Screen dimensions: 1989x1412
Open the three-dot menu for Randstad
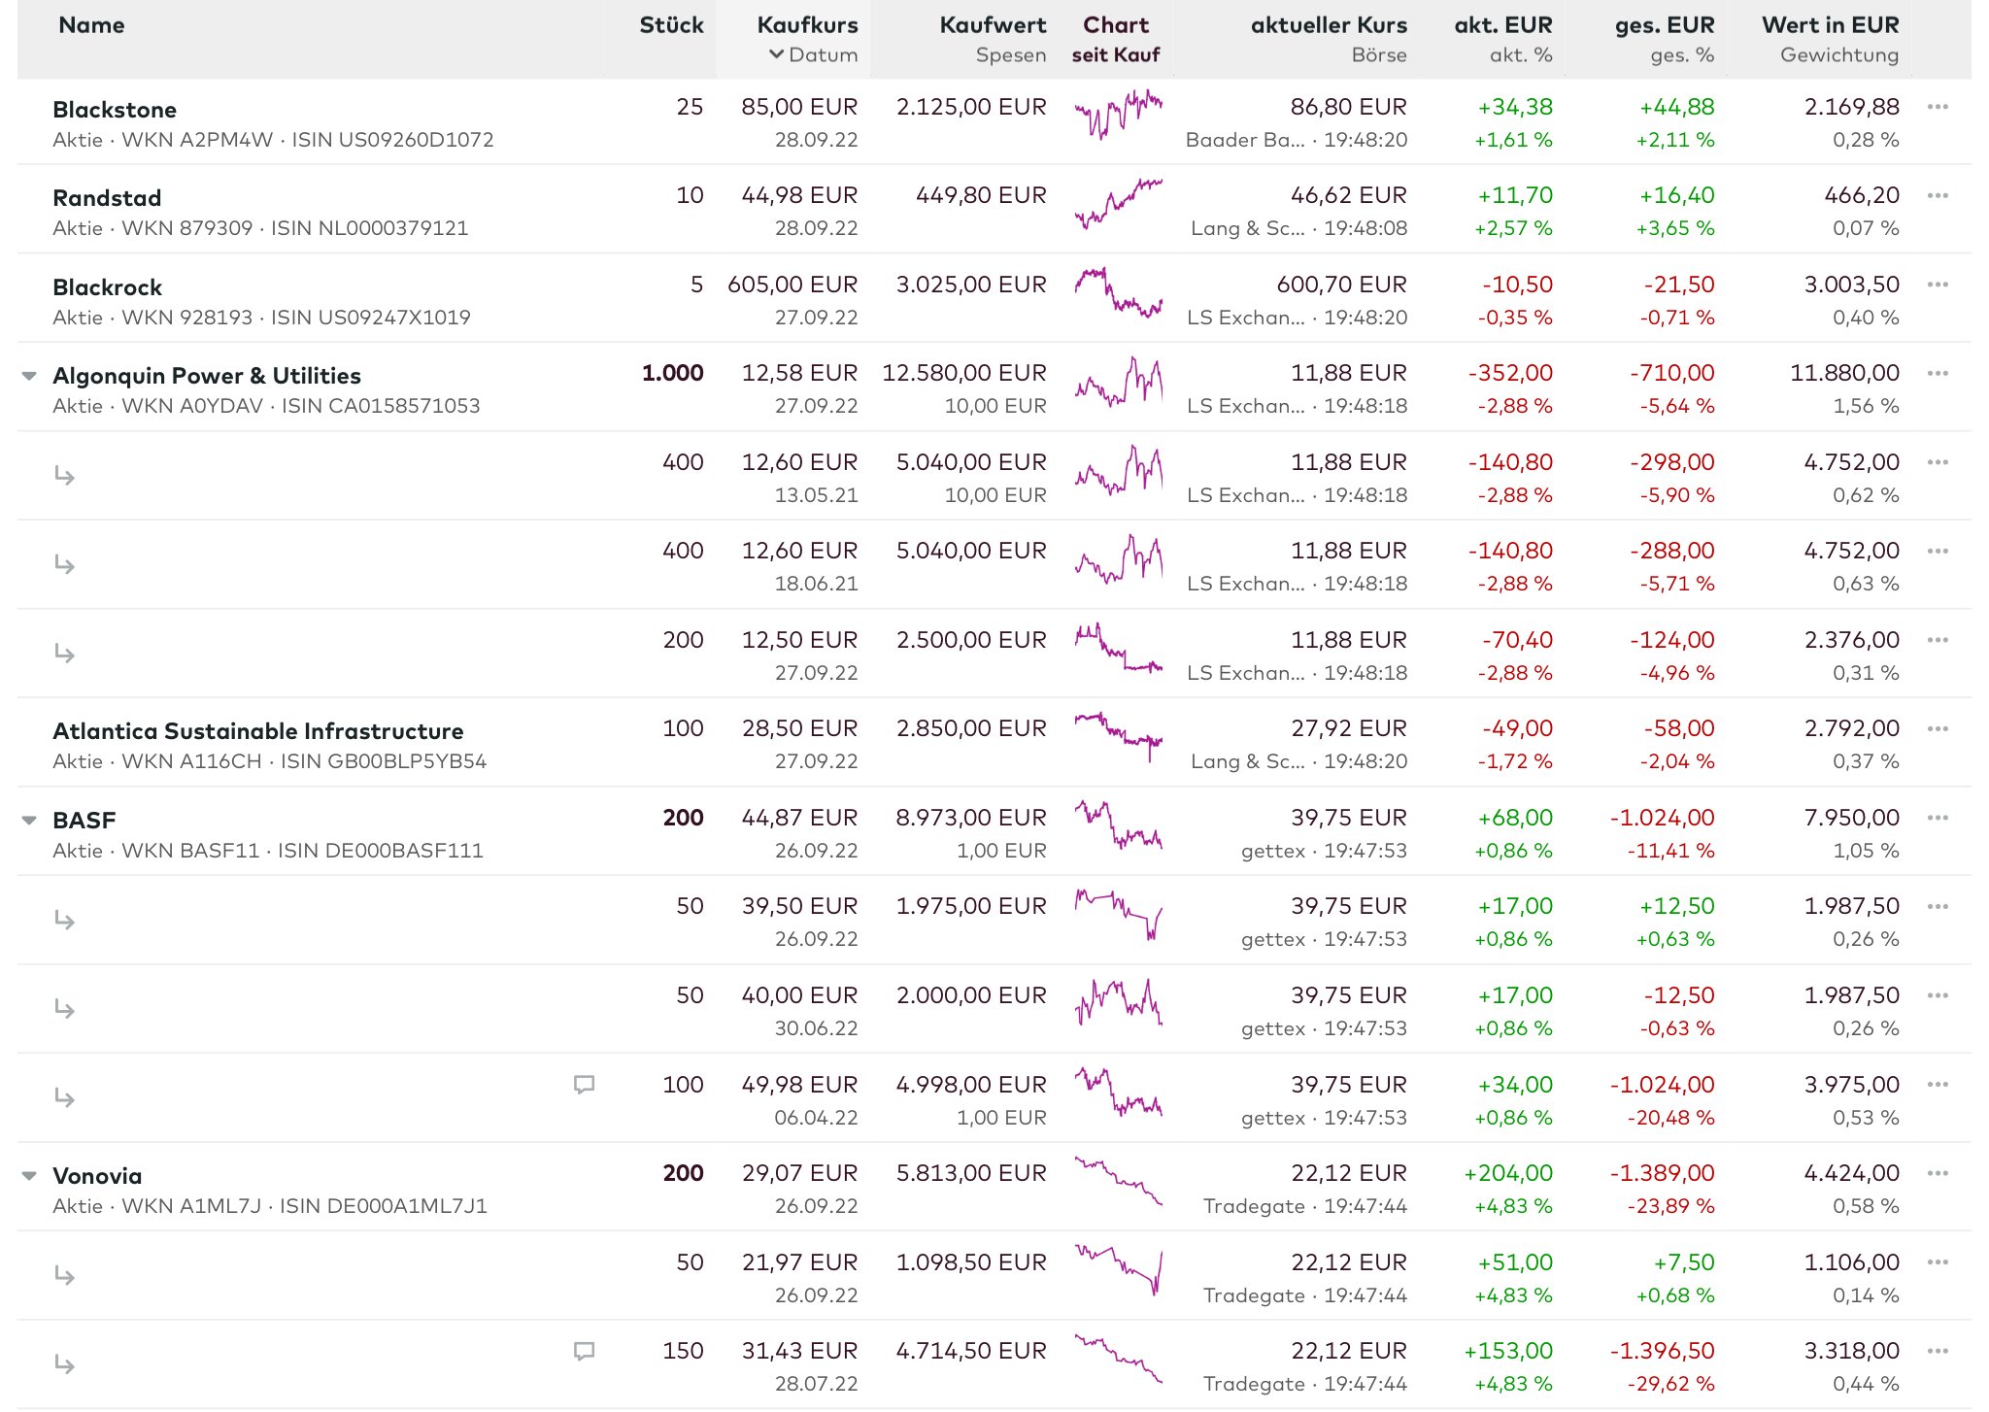pyautogui.click(x=1937, y=195)
